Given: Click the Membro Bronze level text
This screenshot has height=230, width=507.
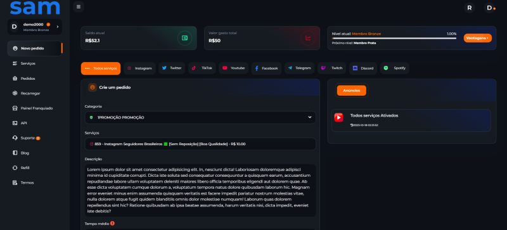Looking at the screenshot, I should click(x=366, y=34).
